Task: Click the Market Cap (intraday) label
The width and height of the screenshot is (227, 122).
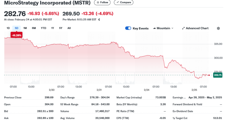Action: click(129, 98)
